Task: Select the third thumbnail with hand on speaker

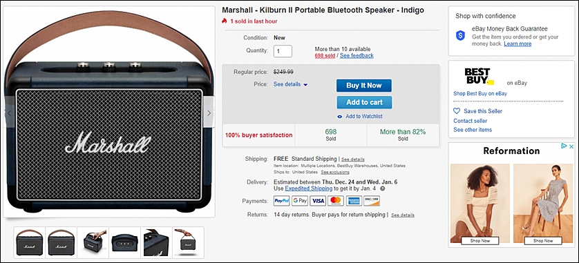Action: pos(93,242)
